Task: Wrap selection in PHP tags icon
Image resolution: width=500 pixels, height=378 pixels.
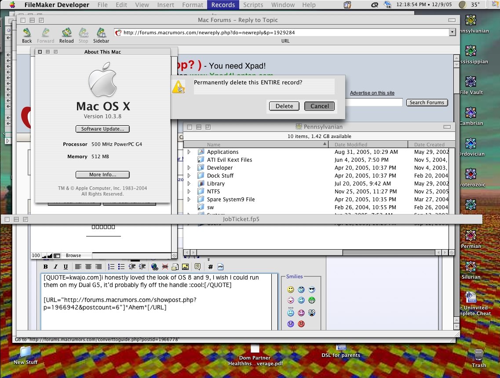Action: point(221,267)
